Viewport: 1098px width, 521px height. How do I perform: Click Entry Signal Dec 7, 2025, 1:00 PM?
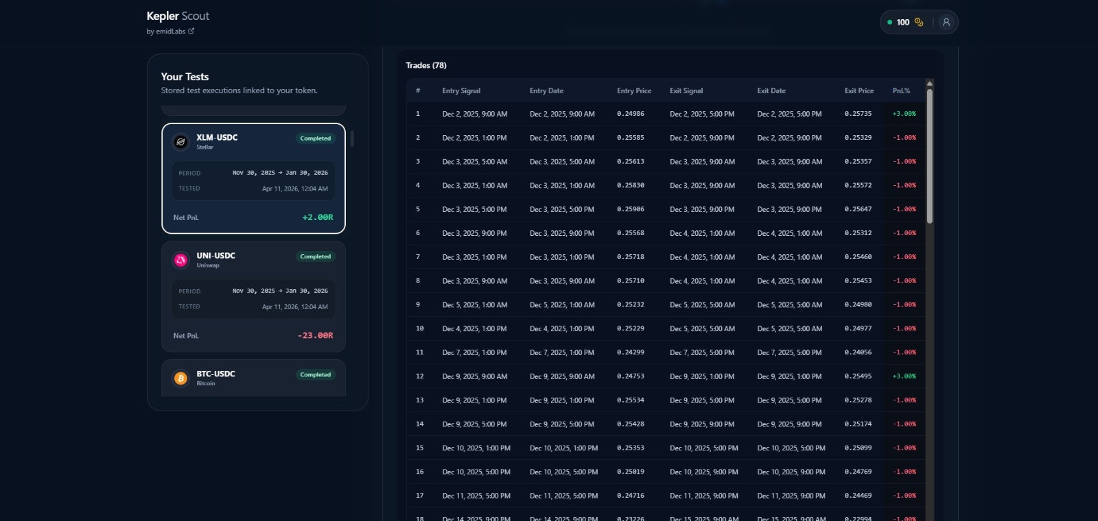point(474,352)
